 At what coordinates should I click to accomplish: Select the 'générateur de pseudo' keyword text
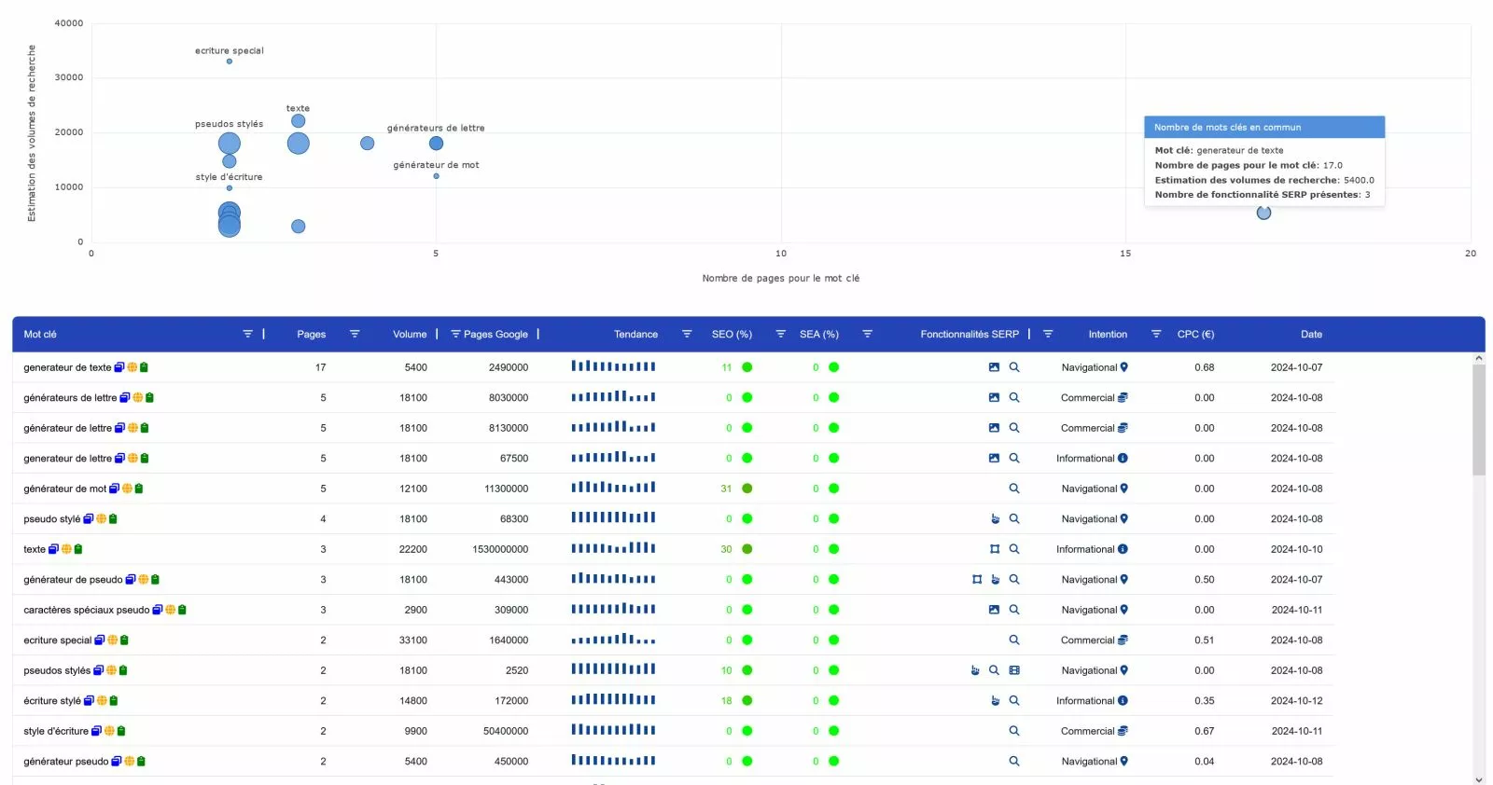[73, 580]
